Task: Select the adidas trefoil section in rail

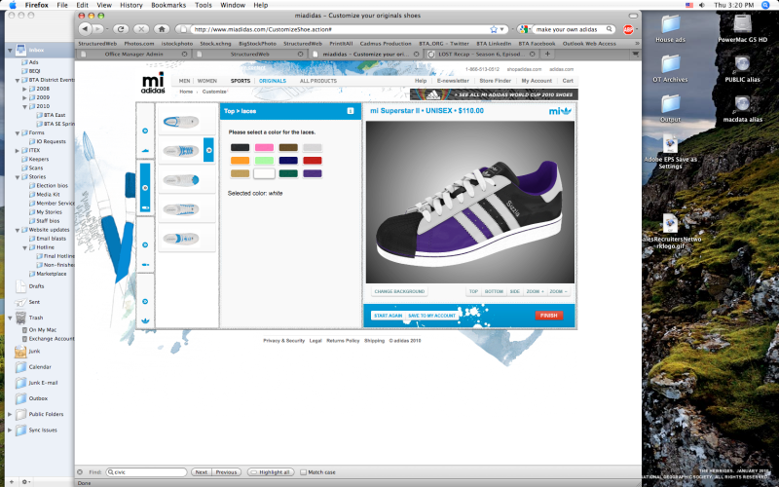Action: [x=145, y=301]
